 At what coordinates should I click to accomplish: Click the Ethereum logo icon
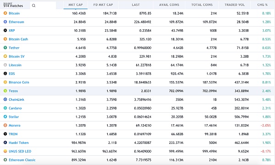click(5, 22)
